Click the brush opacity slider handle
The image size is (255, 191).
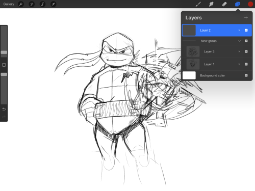pos(4,74)
